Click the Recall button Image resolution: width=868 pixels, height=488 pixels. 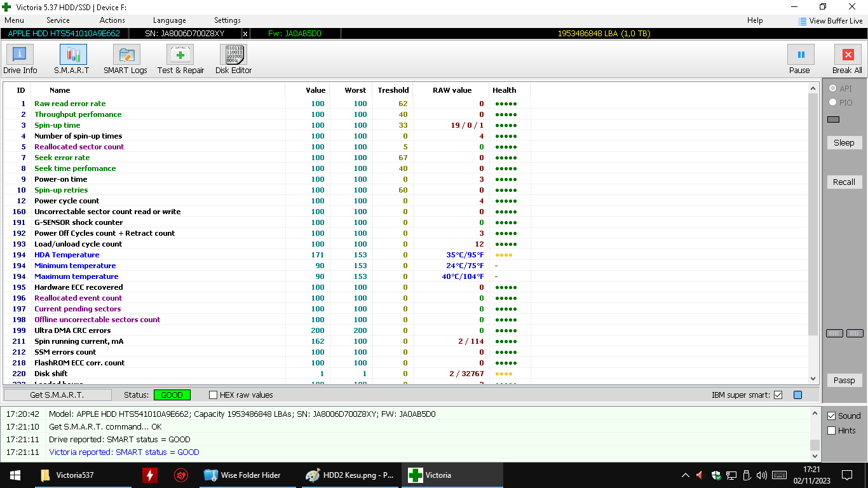point(844,182)
